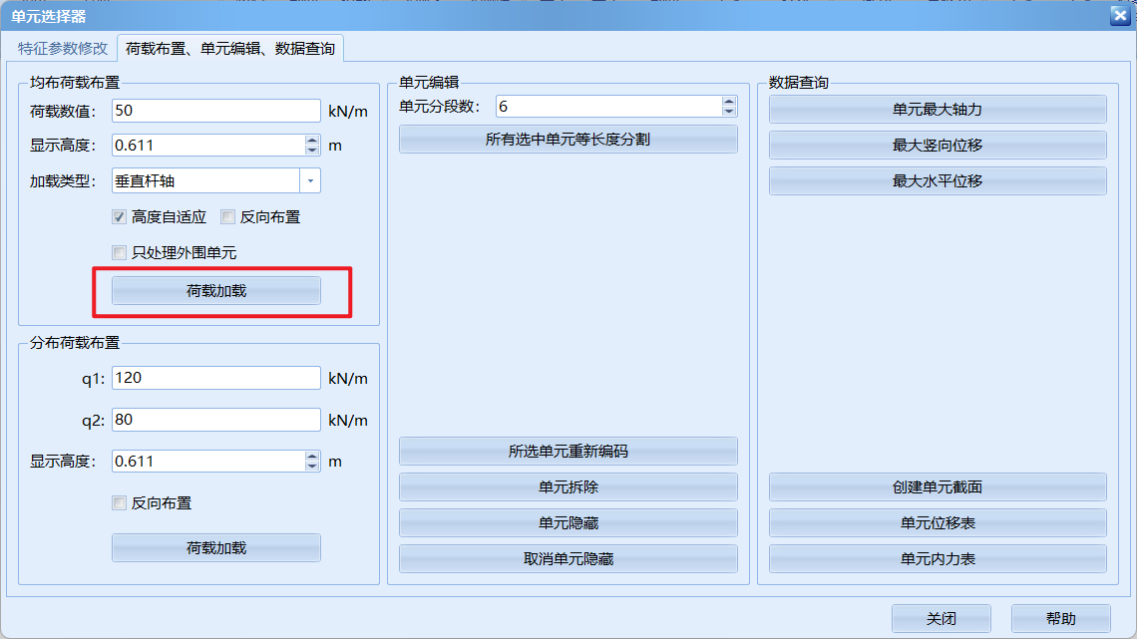Open the 单元内力表
This screenshot has height=639, width=1137.
(x=938, y=559)
